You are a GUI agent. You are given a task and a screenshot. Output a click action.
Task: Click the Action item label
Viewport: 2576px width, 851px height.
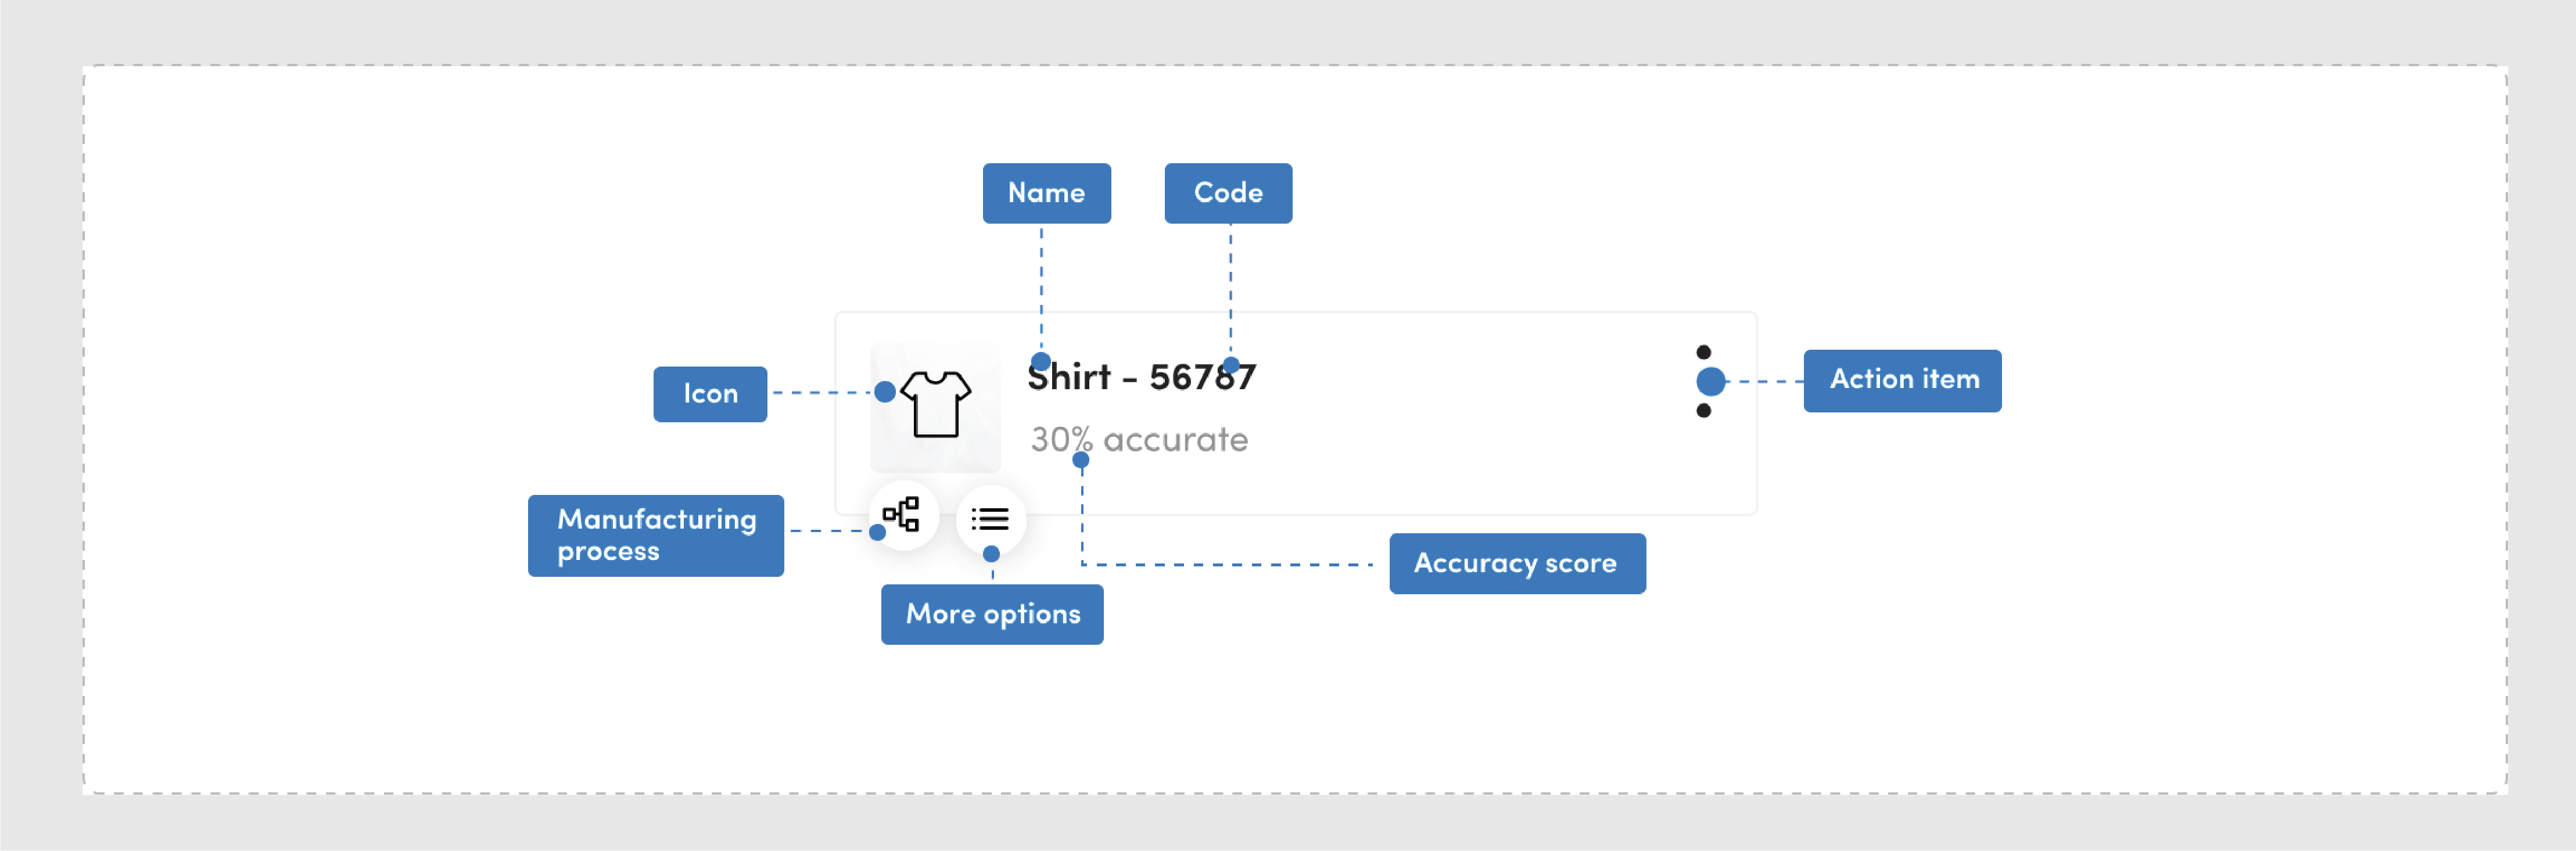coord(1902,380)
